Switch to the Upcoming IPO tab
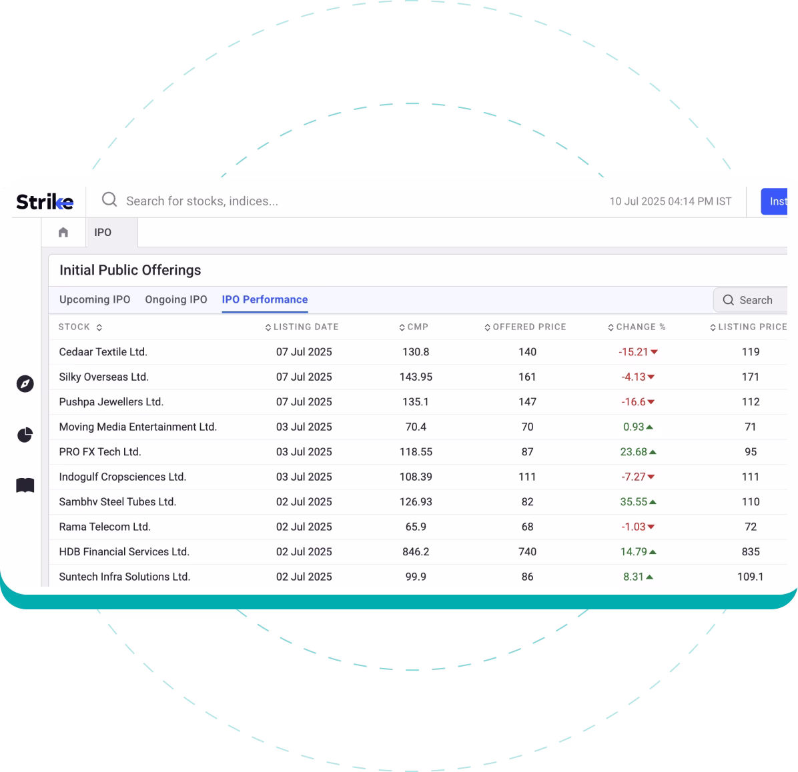Image resolution: width=798 pixels, height=772 pixels. point(95,300)
